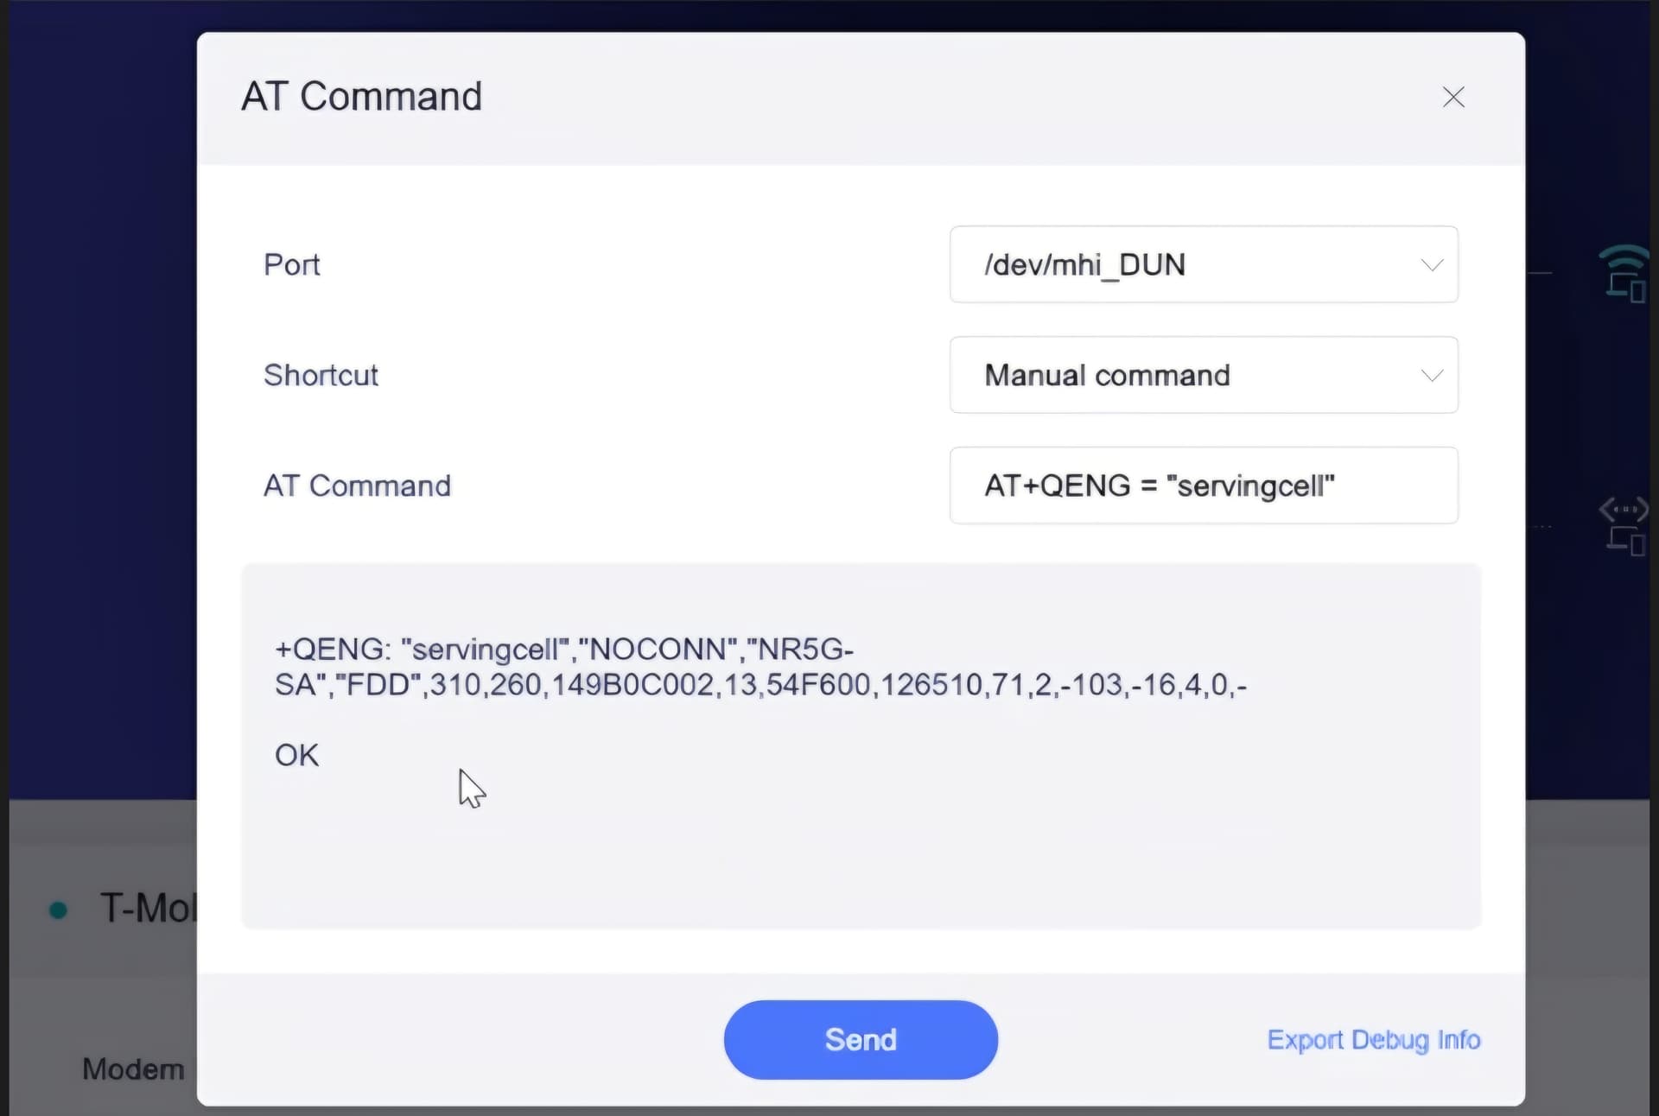
Task: Focus the AT Command text input field
Action: tap(1203, 485)
